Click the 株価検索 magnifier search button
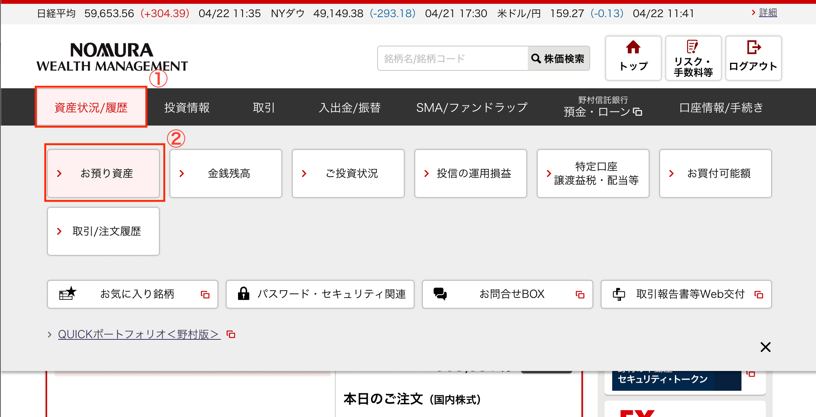The width and height of the screenshot is (816, 417). pyautogui.click(x=559, y=59)
